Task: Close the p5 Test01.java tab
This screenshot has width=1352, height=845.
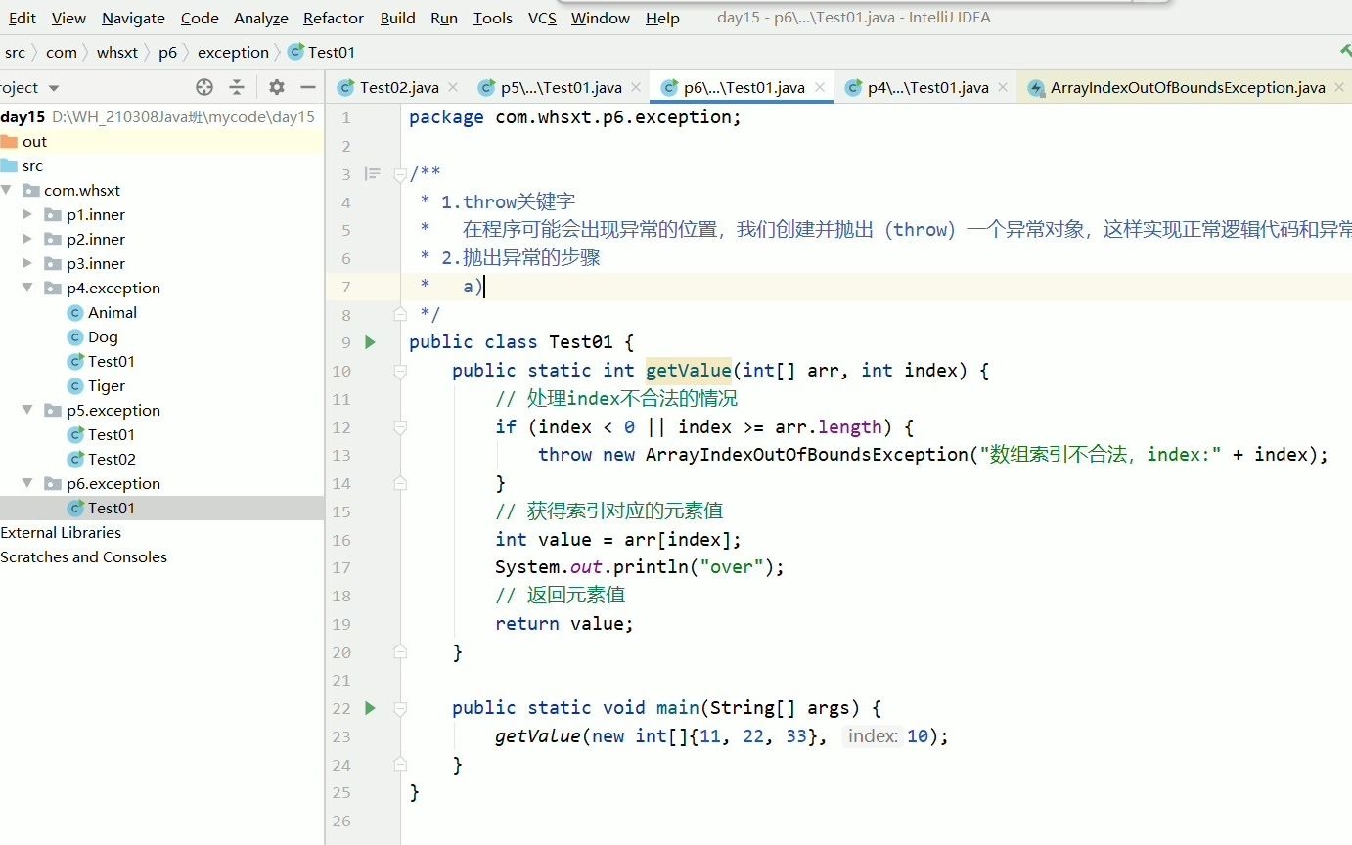Action: coord(636,88)
